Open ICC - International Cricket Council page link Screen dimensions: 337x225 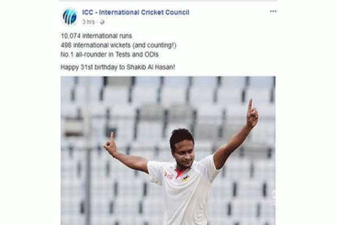coord(135,12)
